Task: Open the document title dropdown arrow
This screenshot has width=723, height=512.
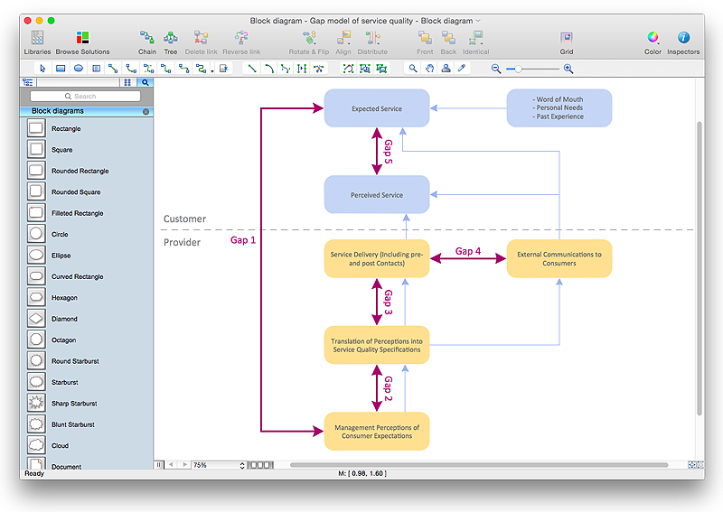Action: (478, 21)
